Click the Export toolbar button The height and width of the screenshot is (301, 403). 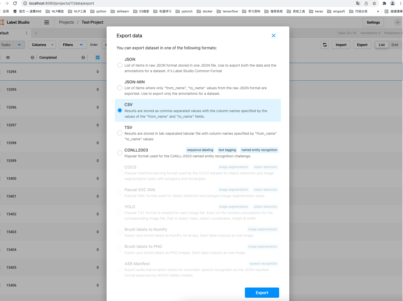point(362,45)
